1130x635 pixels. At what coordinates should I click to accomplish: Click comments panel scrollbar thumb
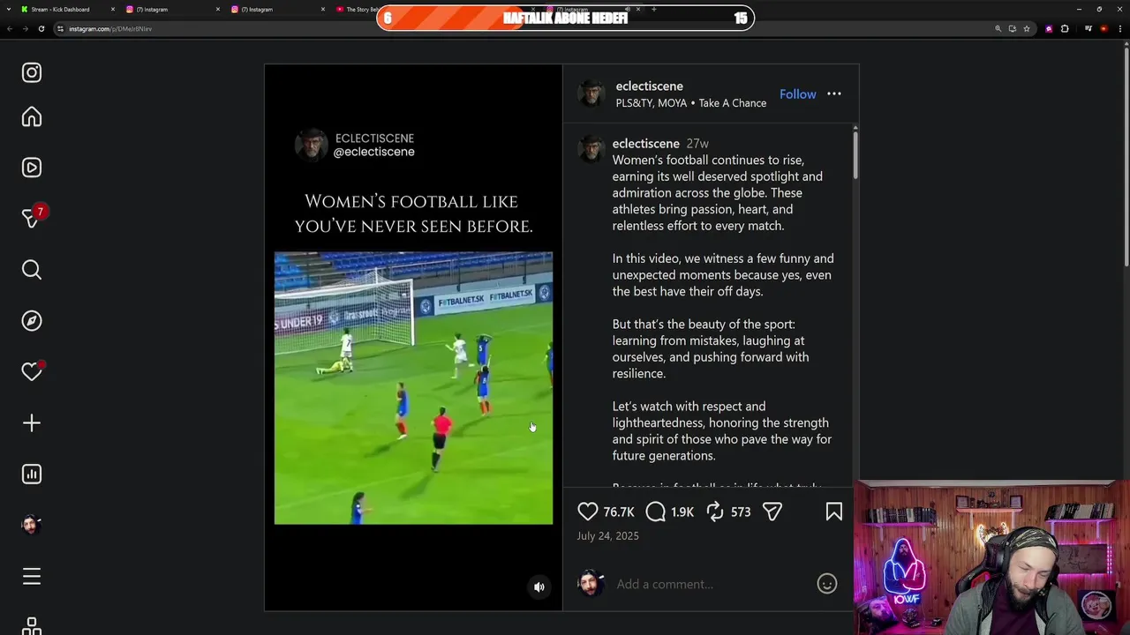[855, 154]
